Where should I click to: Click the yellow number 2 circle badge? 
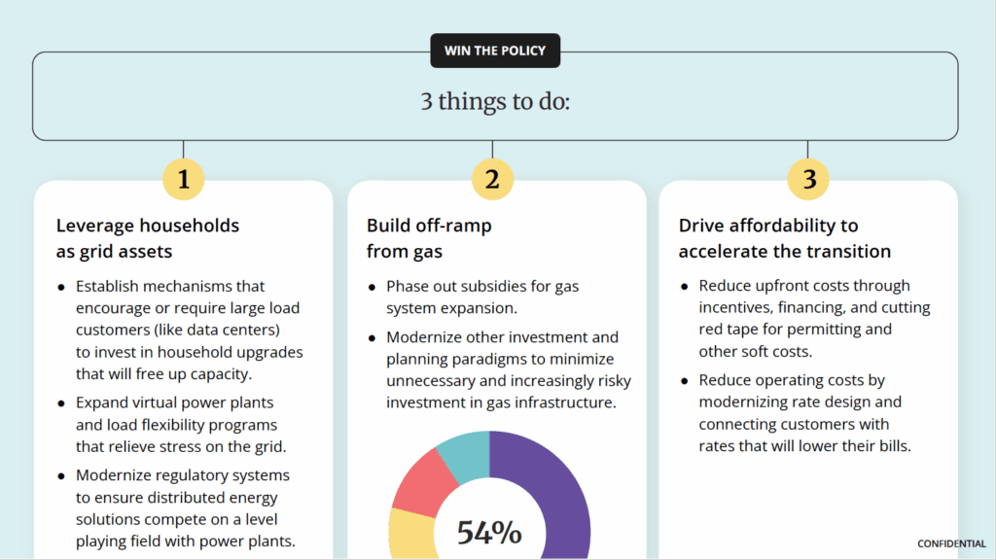pos(492,179)
